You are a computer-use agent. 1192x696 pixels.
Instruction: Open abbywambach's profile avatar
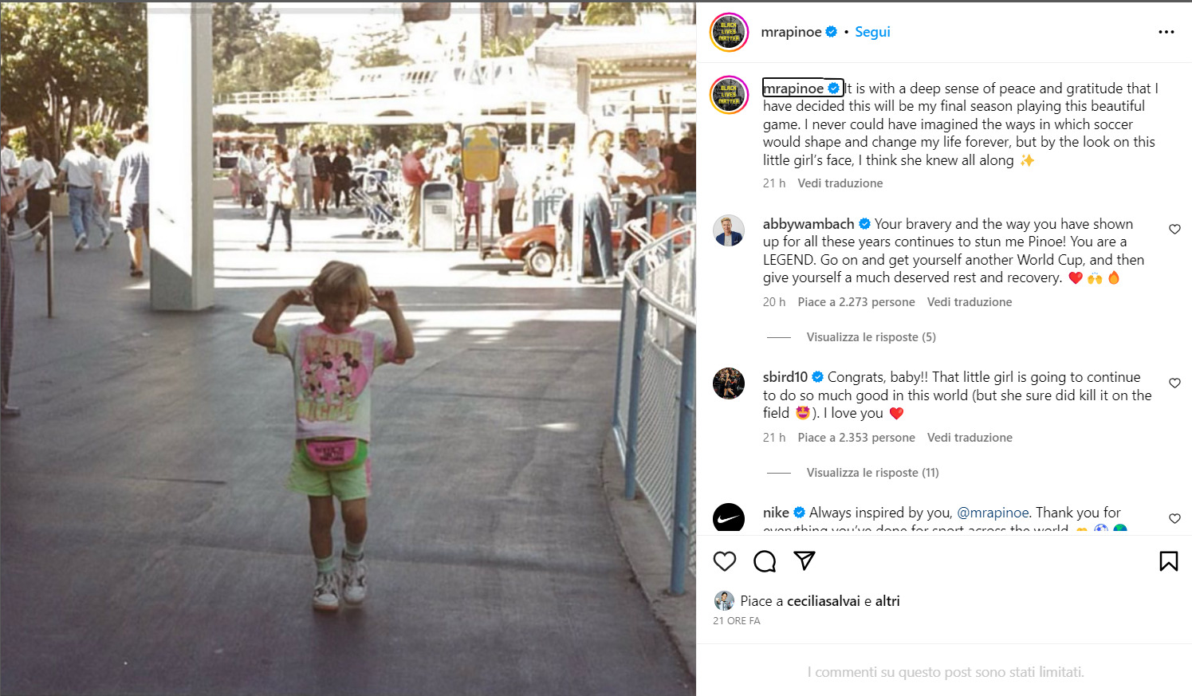click(729, 230)
